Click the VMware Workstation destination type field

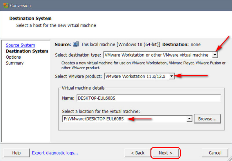pyautogui.click(x=157, y=55)
